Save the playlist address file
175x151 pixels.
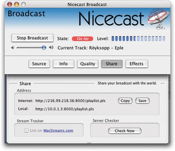point(142,101)
